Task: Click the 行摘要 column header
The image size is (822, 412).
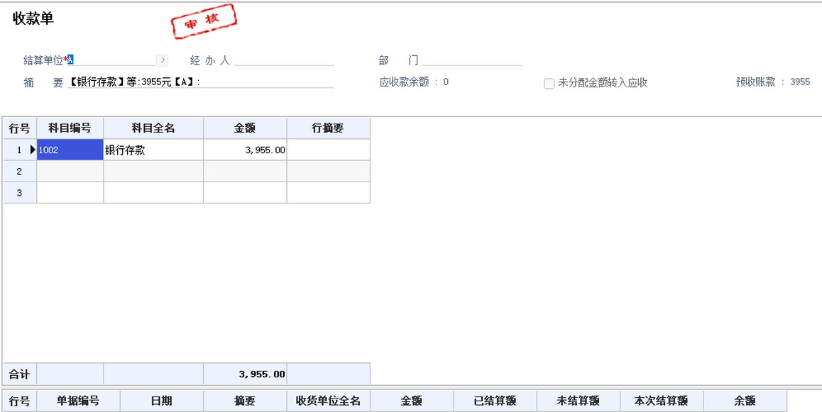Action: (328, 128)
